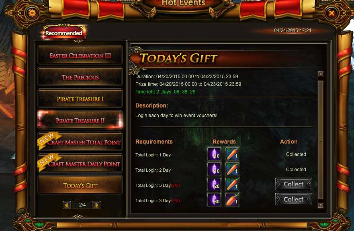The width and height of the screenshot is (354, 231).
Task: Open the Easter Celebration III event
Action: [80, 55]
